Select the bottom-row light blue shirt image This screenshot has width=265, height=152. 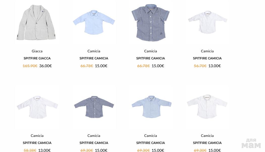152,107
